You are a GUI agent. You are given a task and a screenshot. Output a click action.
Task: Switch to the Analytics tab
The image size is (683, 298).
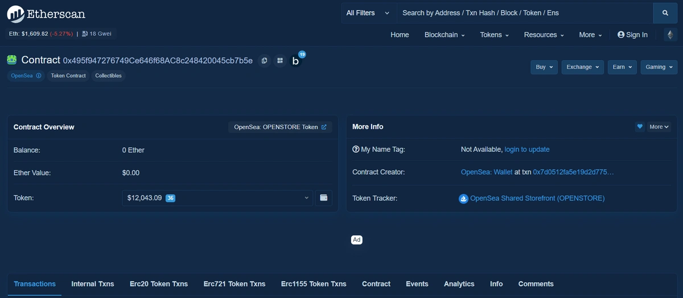point(459,284)
